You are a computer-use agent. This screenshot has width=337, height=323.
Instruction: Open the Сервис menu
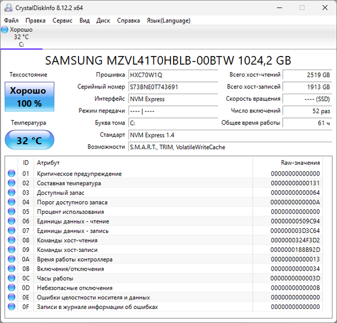click(x=62, y=20)
